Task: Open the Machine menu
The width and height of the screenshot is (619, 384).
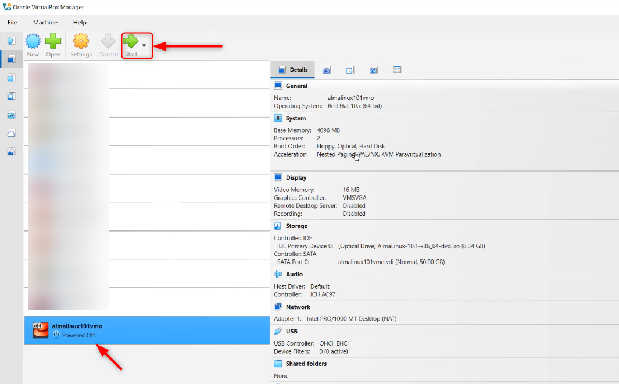Action: [45, 23]
